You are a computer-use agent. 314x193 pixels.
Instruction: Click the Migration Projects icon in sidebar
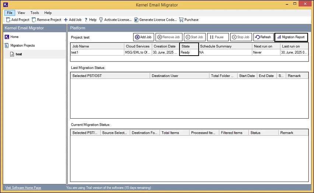point(7,45)
